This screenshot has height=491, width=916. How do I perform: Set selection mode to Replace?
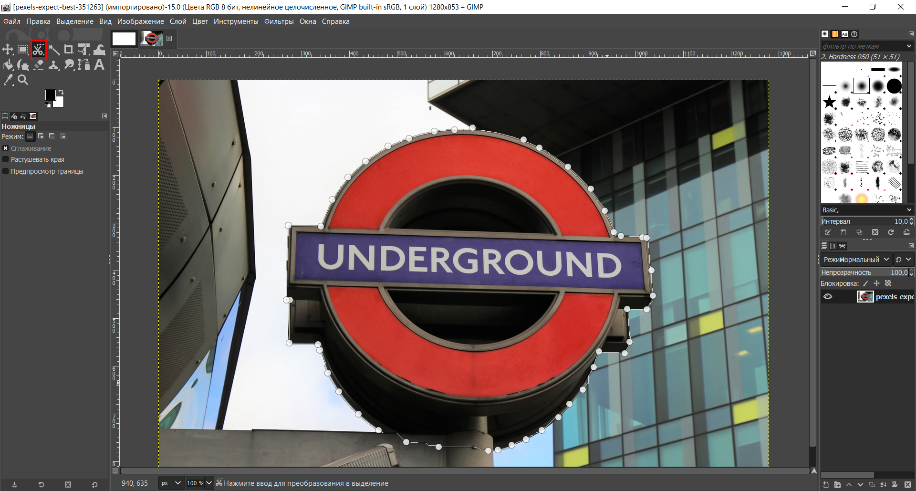[30, 136]
